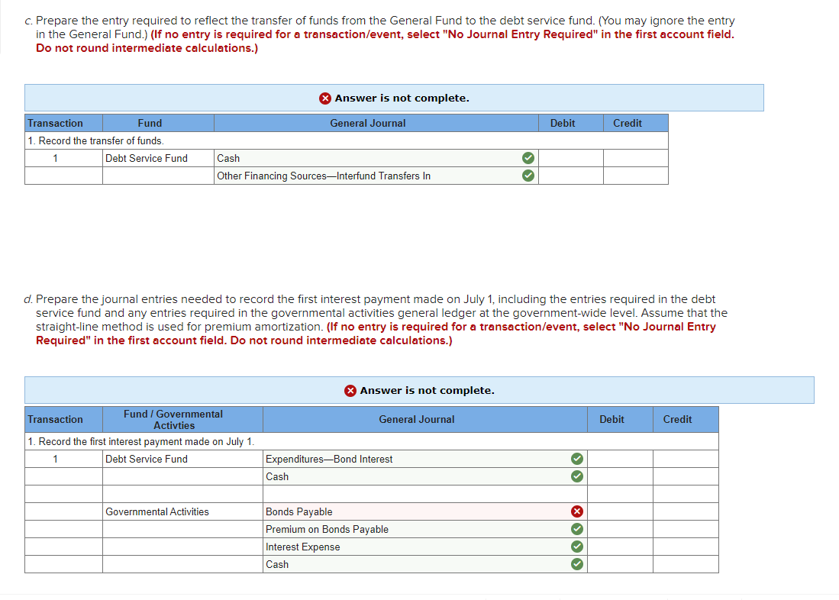The width and height of the screenshot is (839, 600).
Task: Click credit field for Cash in part c
Action: 636,158
